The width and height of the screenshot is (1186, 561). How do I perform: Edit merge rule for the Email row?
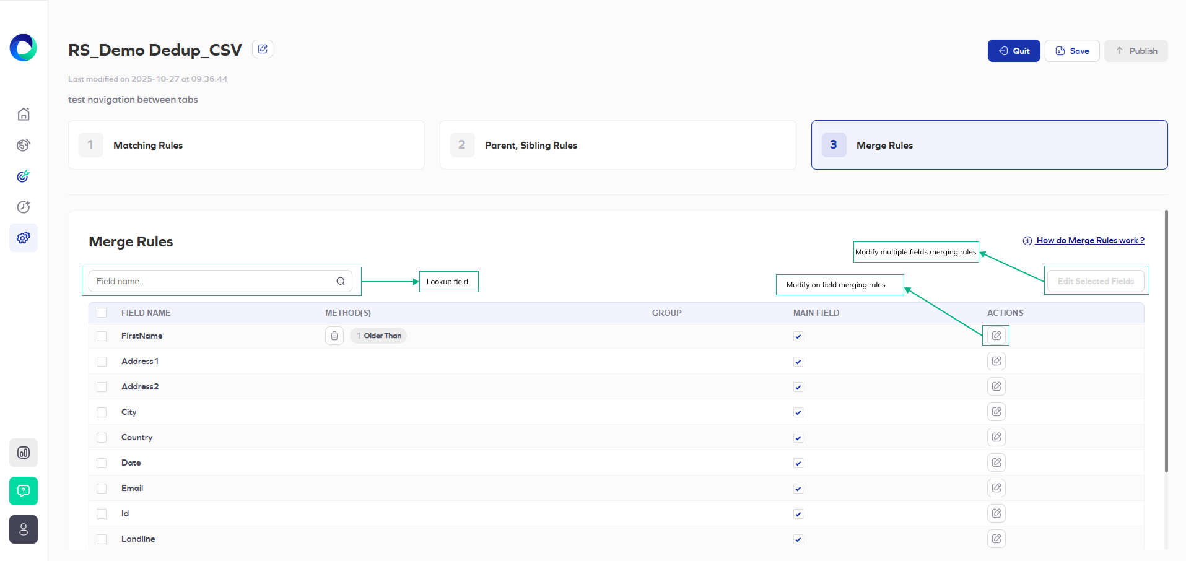click(996, 488)
